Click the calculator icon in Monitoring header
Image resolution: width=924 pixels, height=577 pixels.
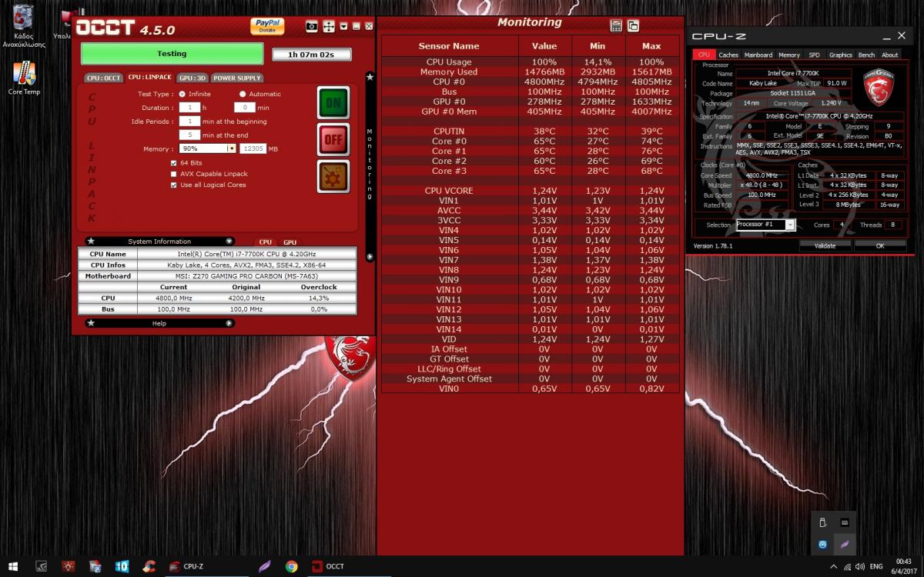tap(616, 25)
